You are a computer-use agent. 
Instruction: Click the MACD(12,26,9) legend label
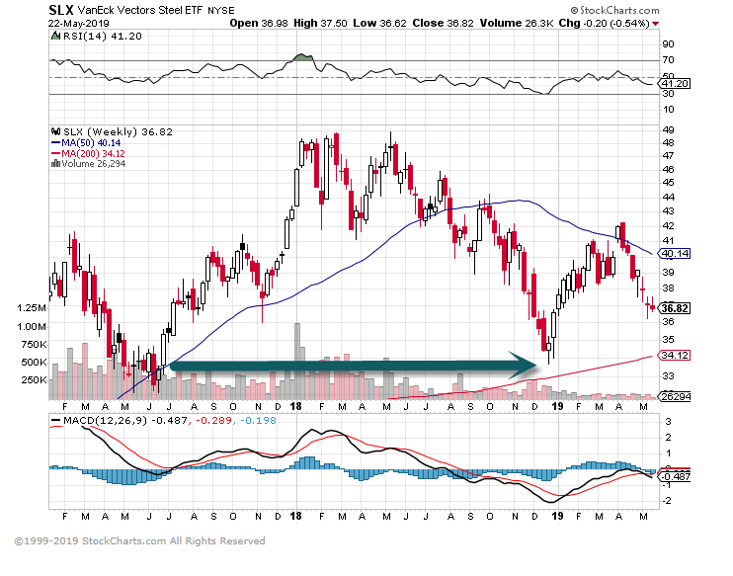pos(105,420)
